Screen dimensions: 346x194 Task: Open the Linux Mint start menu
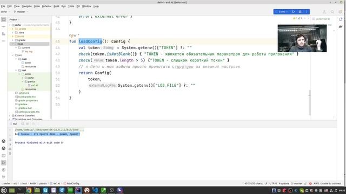coord(4,190)
